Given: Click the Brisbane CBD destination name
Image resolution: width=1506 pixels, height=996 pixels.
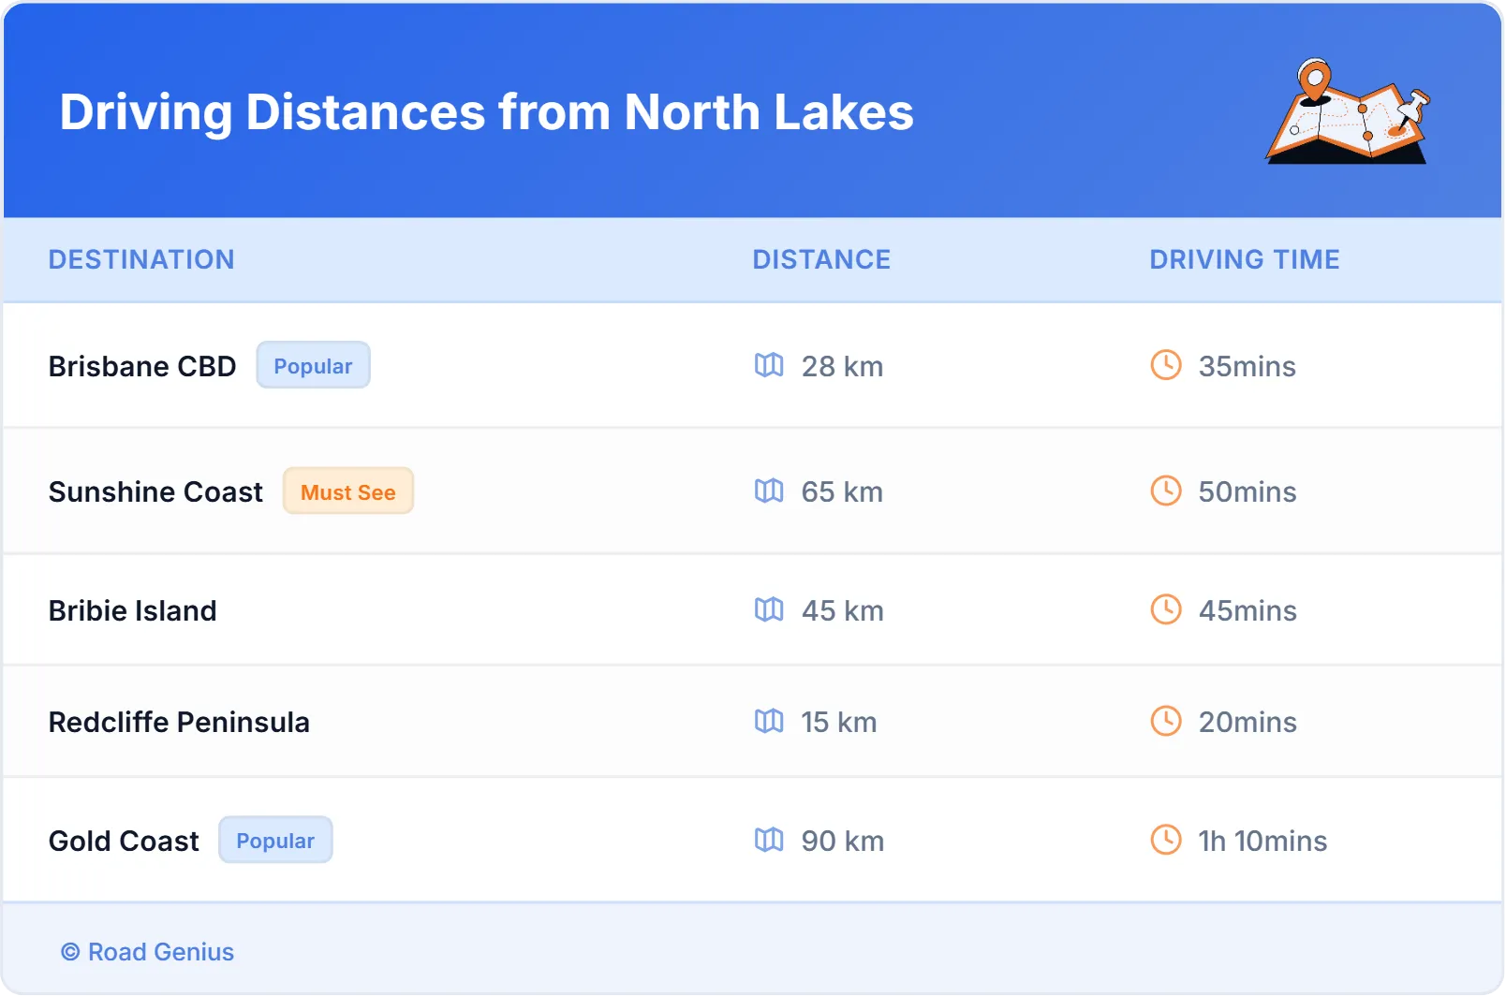Looking at the screenshot, I should tap(142, 366).
